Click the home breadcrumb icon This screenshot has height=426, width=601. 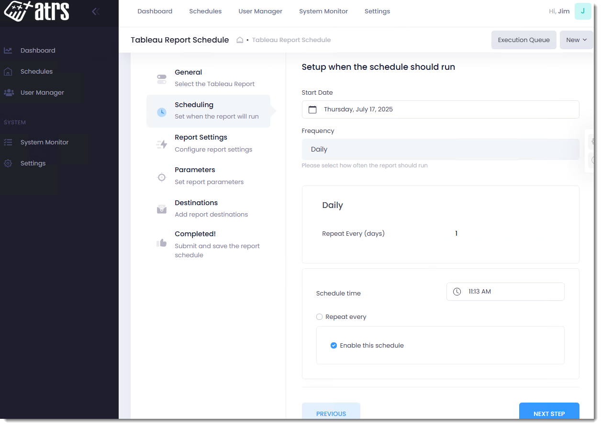pyautogui.click(x=240, y=40)
